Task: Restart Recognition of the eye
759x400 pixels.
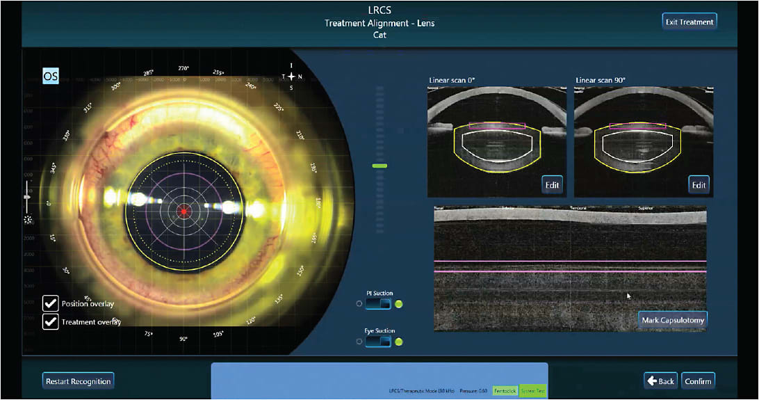Action: coord(79,381)
